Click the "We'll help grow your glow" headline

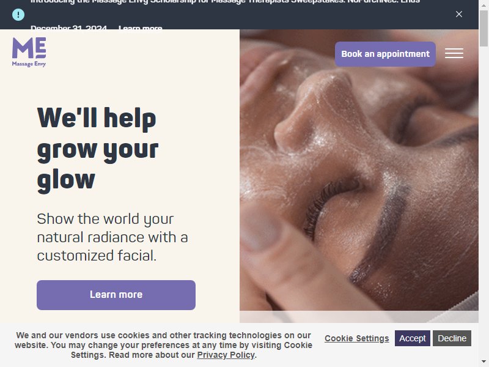click(x=98, y=149)
